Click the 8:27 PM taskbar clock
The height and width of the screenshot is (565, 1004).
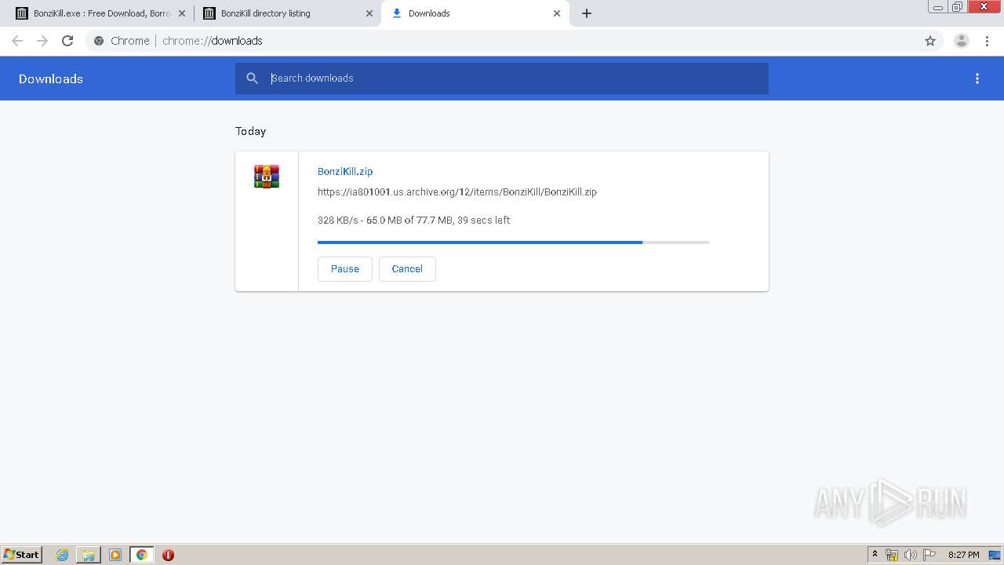coord(964,555)
